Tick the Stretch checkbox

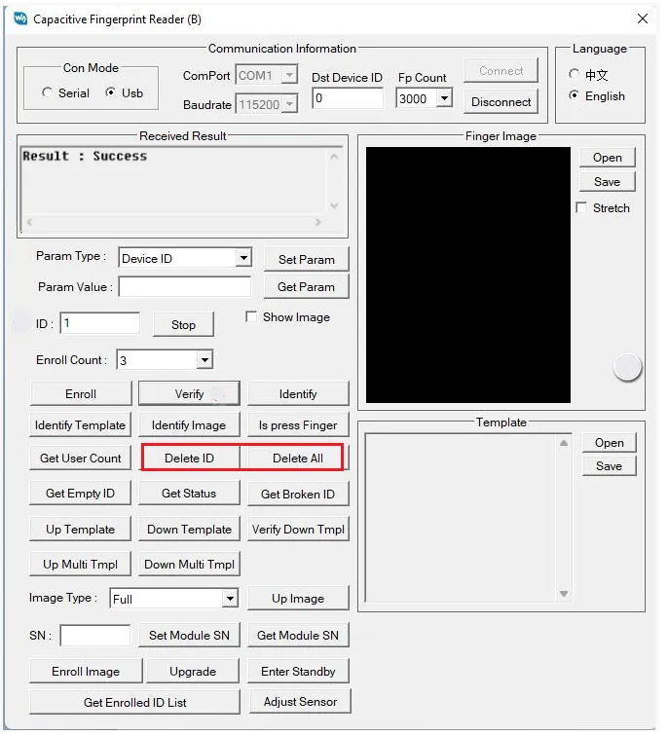581,207
